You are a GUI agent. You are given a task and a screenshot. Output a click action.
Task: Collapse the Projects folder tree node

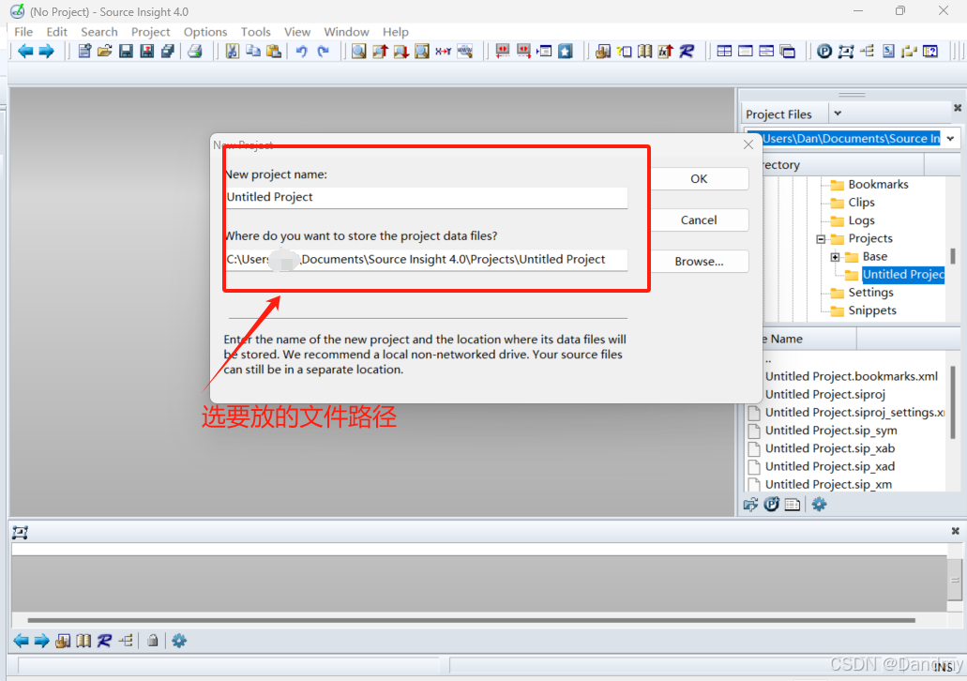tap(821, 238)
